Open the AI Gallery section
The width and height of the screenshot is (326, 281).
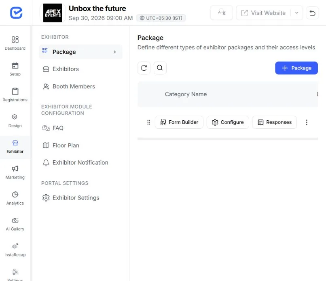coord(15,224)
